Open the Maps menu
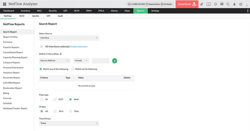This screenshot has height=131, width=250. pos(127,11)
